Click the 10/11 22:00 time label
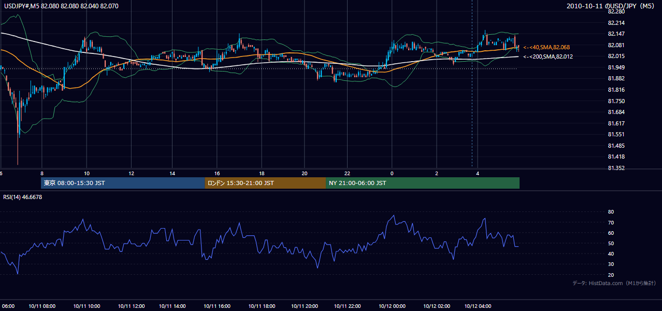This screenshot has height=311, width=662. coord(348,306)
